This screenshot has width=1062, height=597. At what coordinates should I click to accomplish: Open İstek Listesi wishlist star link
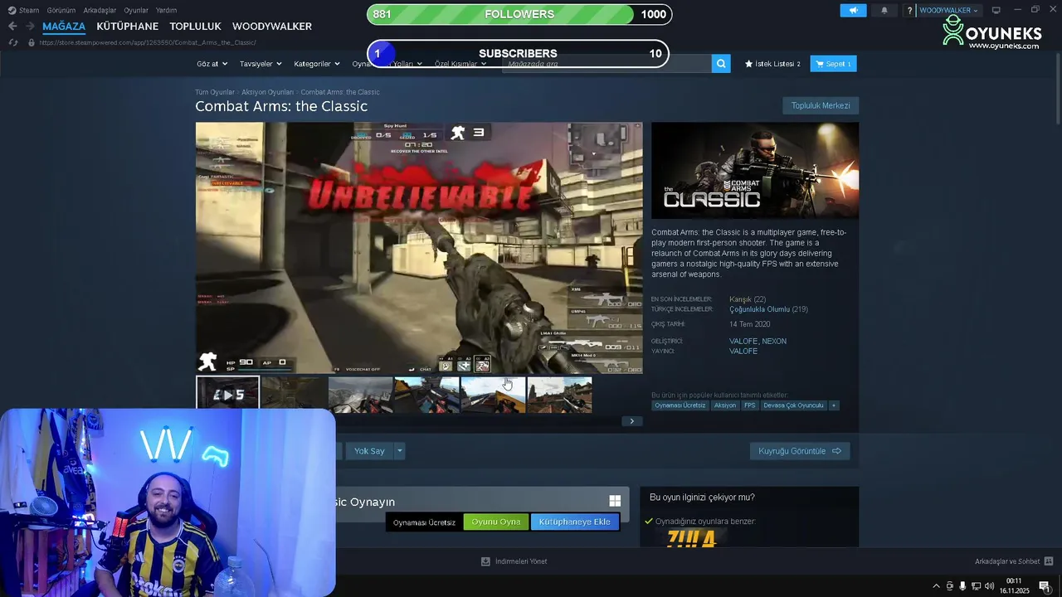[772, 64]
